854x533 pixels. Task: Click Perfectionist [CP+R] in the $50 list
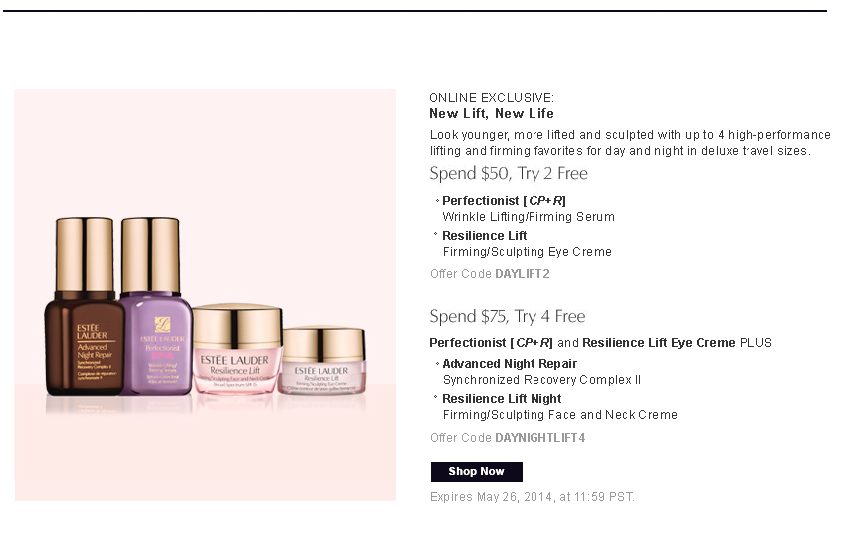point(504,201)
